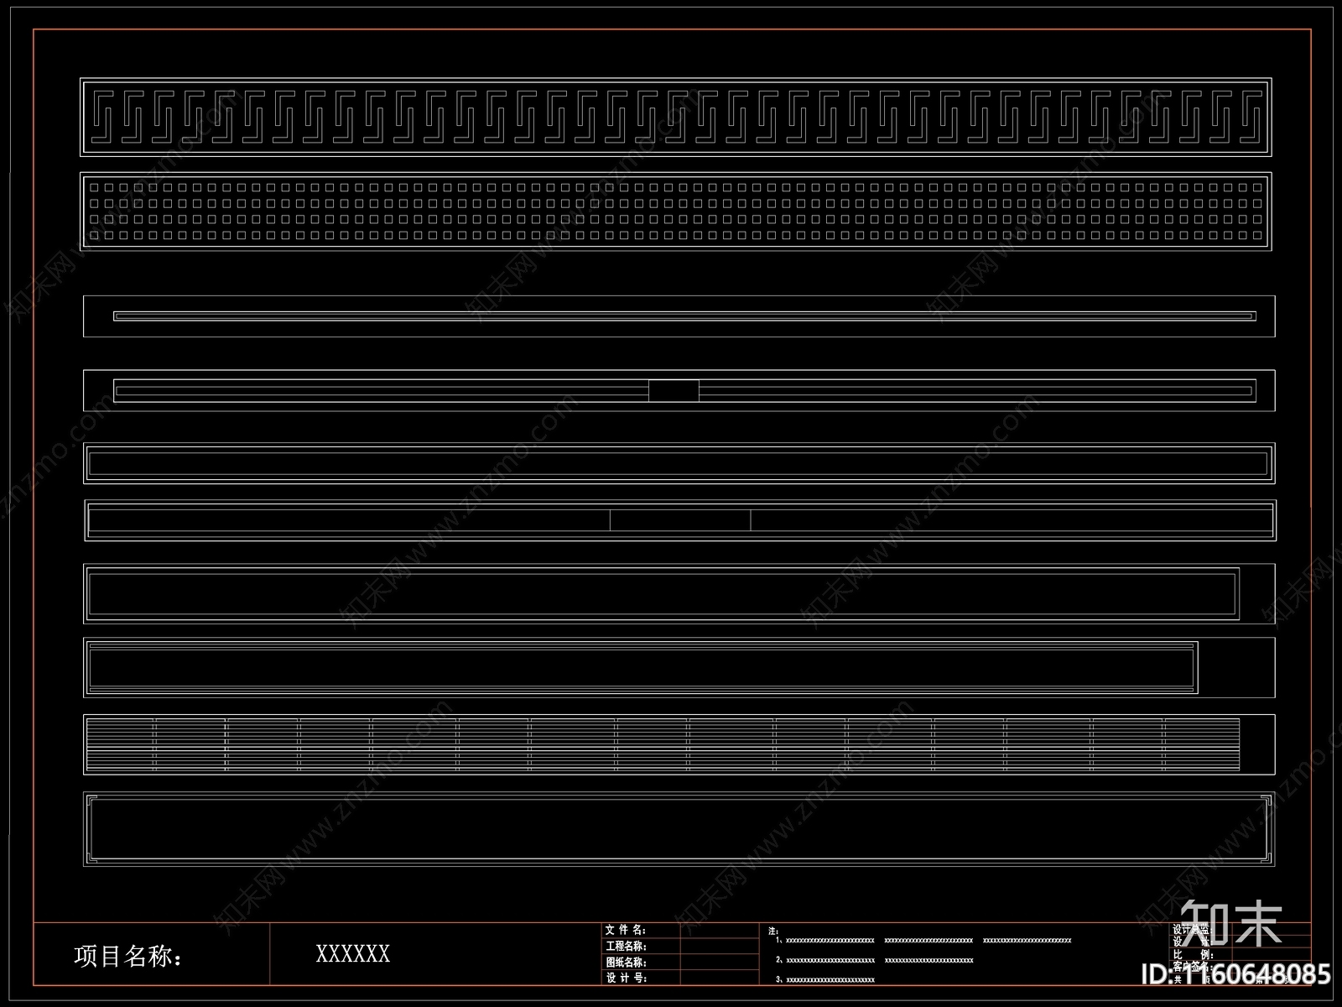Select note line 3 placeholder text
The height and width of the screenshot is (1007, 1342).
[824, 979]
